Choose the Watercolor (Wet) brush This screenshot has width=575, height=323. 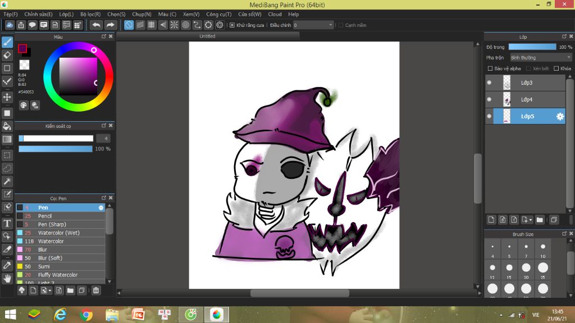pos(61,233)
